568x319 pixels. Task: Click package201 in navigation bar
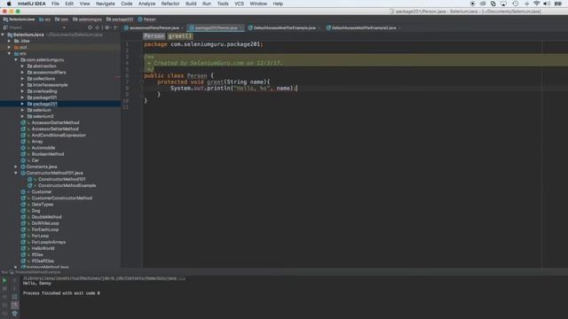[120, 19]
